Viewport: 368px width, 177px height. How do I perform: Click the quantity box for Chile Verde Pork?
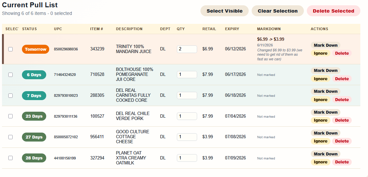187,116
